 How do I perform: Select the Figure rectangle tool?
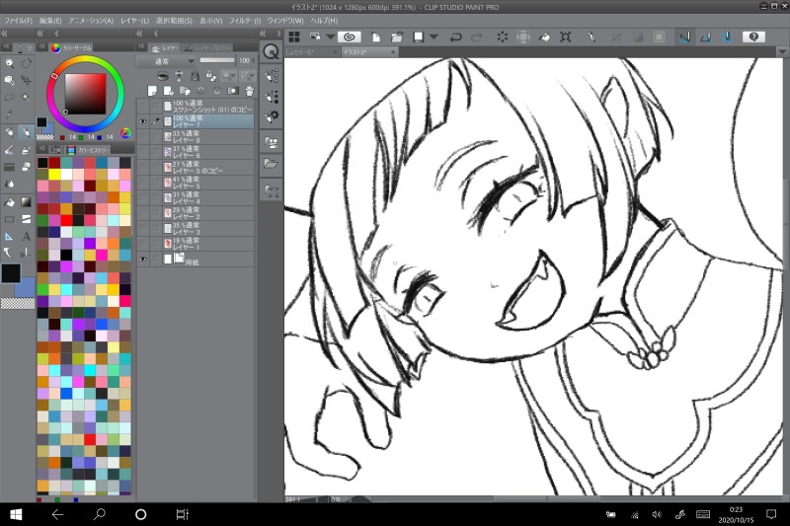[x=9, y=219]
